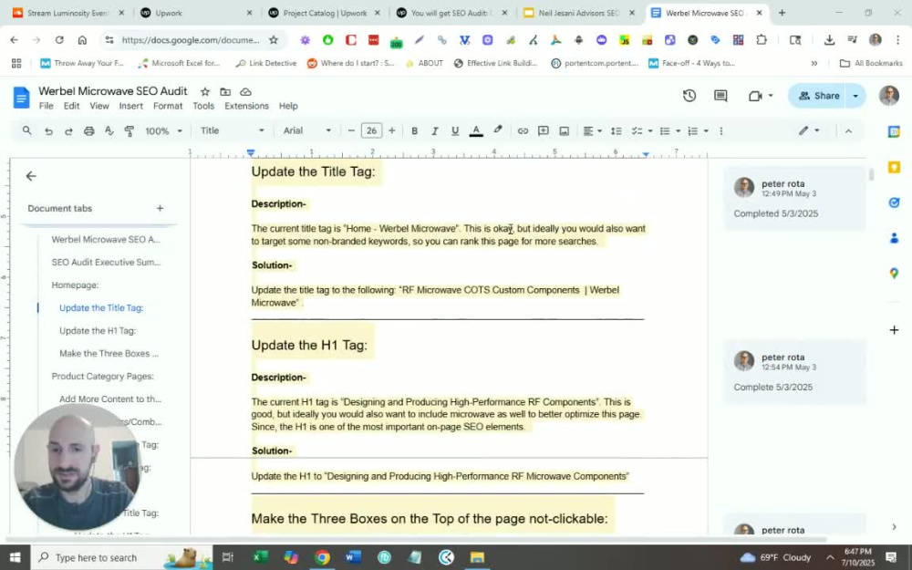Collapse the menus with the chevron
Image resolution: width=912 pixels, height=570 pixels.
coord(848,130)
